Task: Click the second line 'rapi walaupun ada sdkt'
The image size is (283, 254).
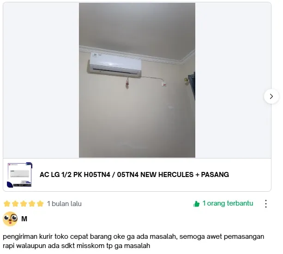Action: 76,246
